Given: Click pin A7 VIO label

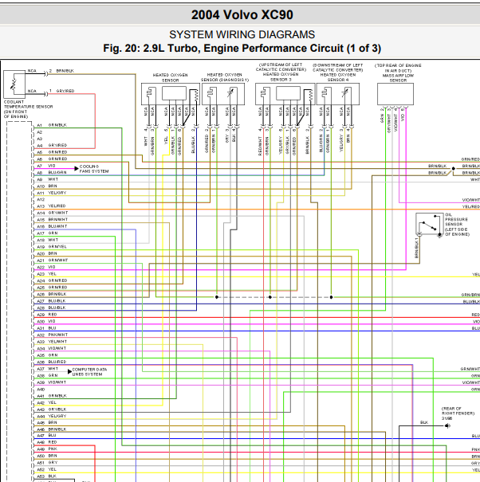Looking at the screenshot, I should tap(46, 166).
